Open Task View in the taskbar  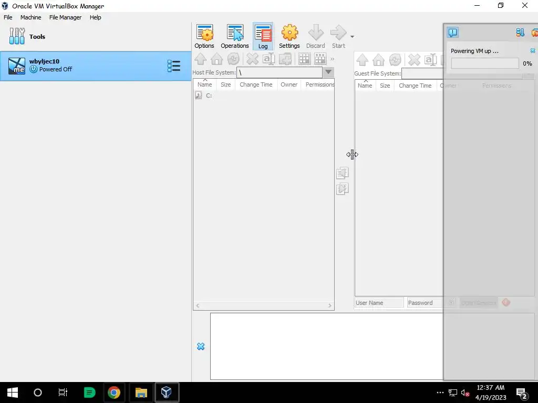(63, 393)
